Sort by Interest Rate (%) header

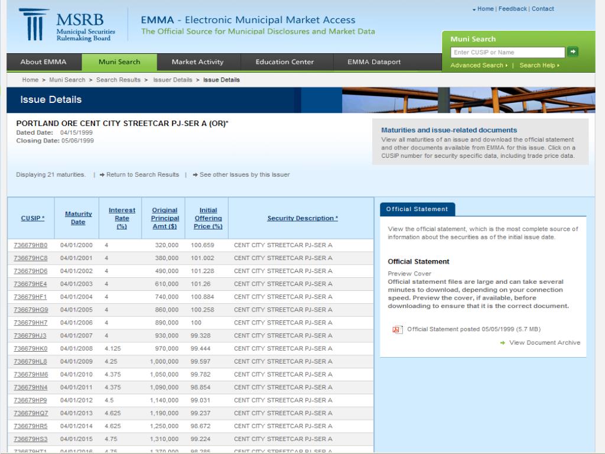coord(122,218)
